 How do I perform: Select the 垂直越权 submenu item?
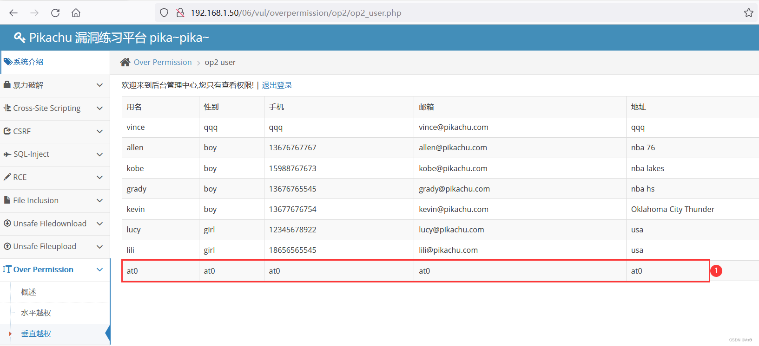coord(36,334)
